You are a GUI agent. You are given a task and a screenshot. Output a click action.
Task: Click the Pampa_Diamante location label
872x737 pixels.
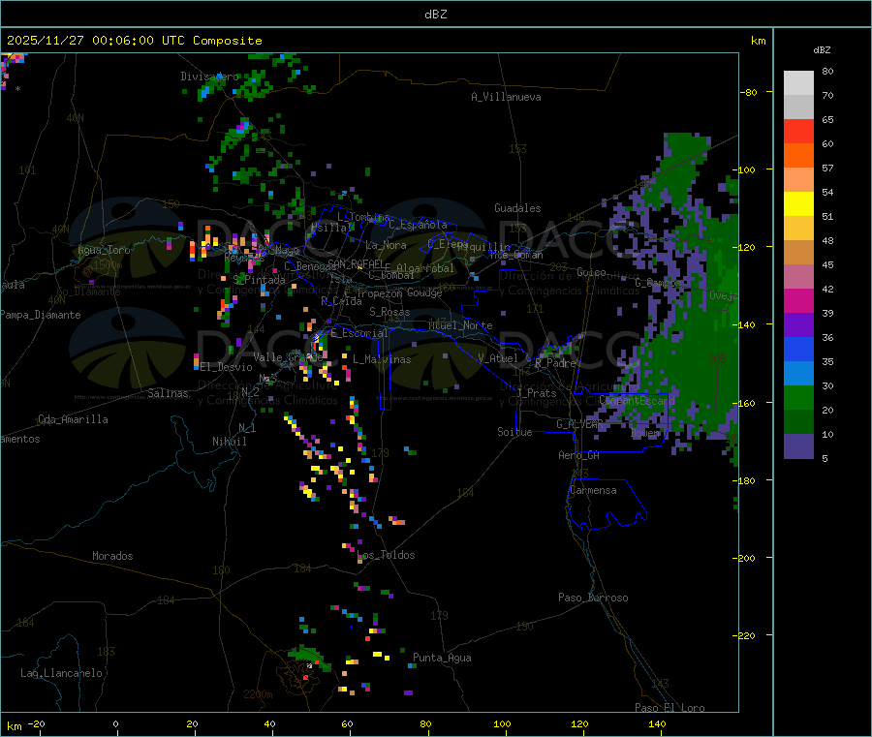click(41, 315)
